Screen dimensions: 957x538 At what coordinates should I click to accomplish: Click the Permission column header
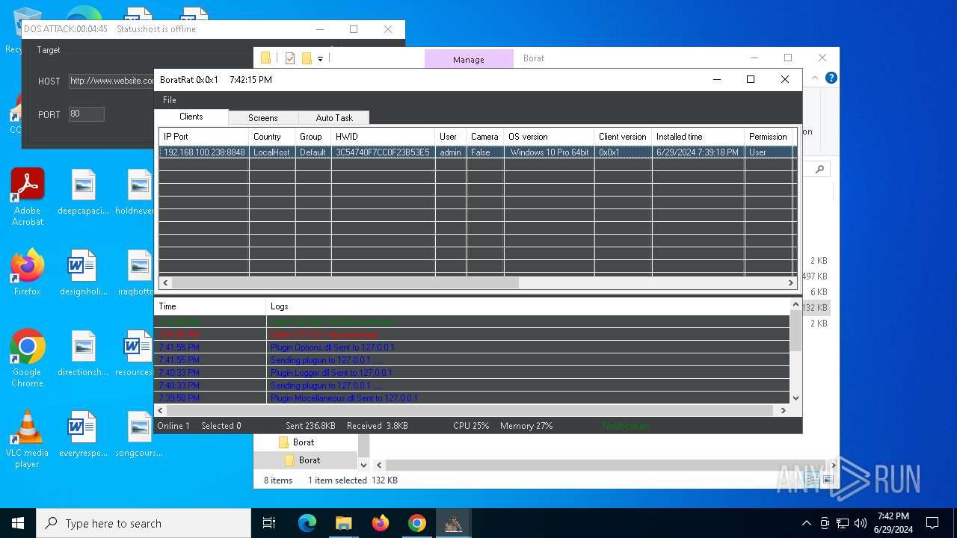(769, 137)
